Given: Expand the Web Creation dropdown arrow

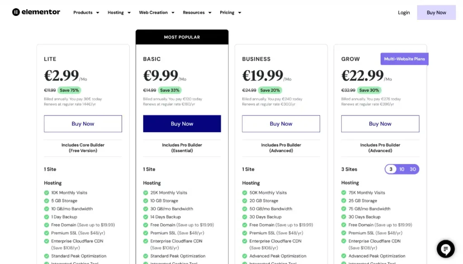Looking at the screenshot, I should click(x=173, y=13).
